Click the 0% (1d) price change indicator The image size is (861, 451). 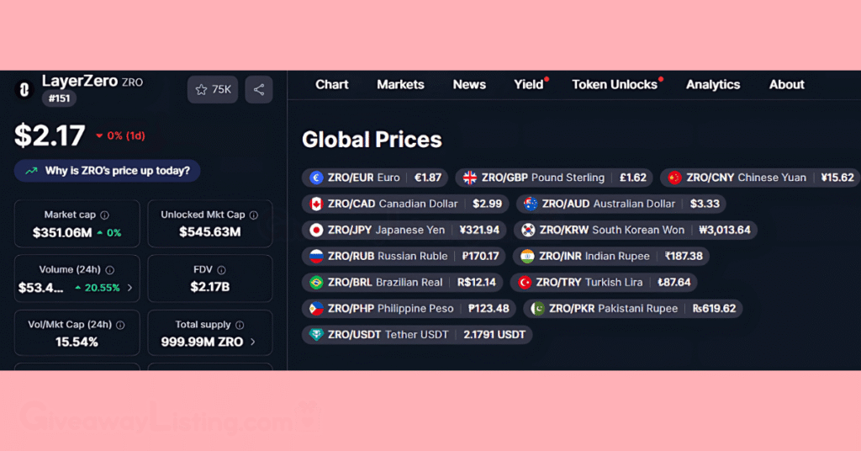tap(121, 135)
